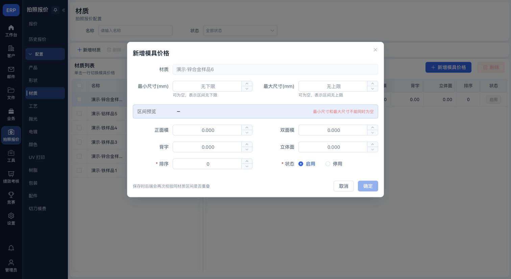
Task: Tick the checkbox for 演示·铝样品5
Action: coord(79,114)
